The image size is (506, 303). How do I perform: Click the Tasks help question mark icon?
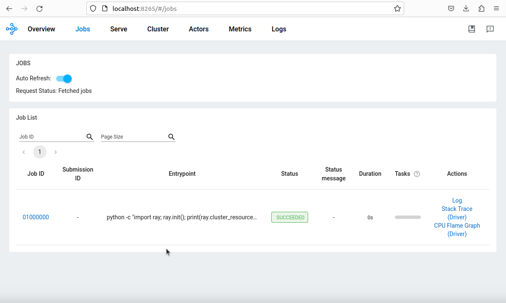(417, 174)
